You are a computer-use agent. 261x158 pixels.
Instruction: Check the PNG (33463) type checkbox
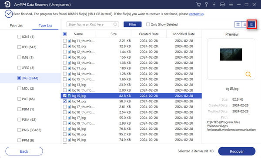19,130
